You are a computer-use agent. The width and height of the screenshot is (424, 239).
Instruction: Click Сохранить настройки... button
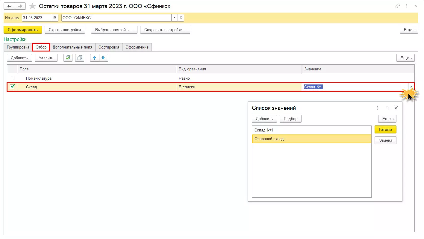click(165, 30)
